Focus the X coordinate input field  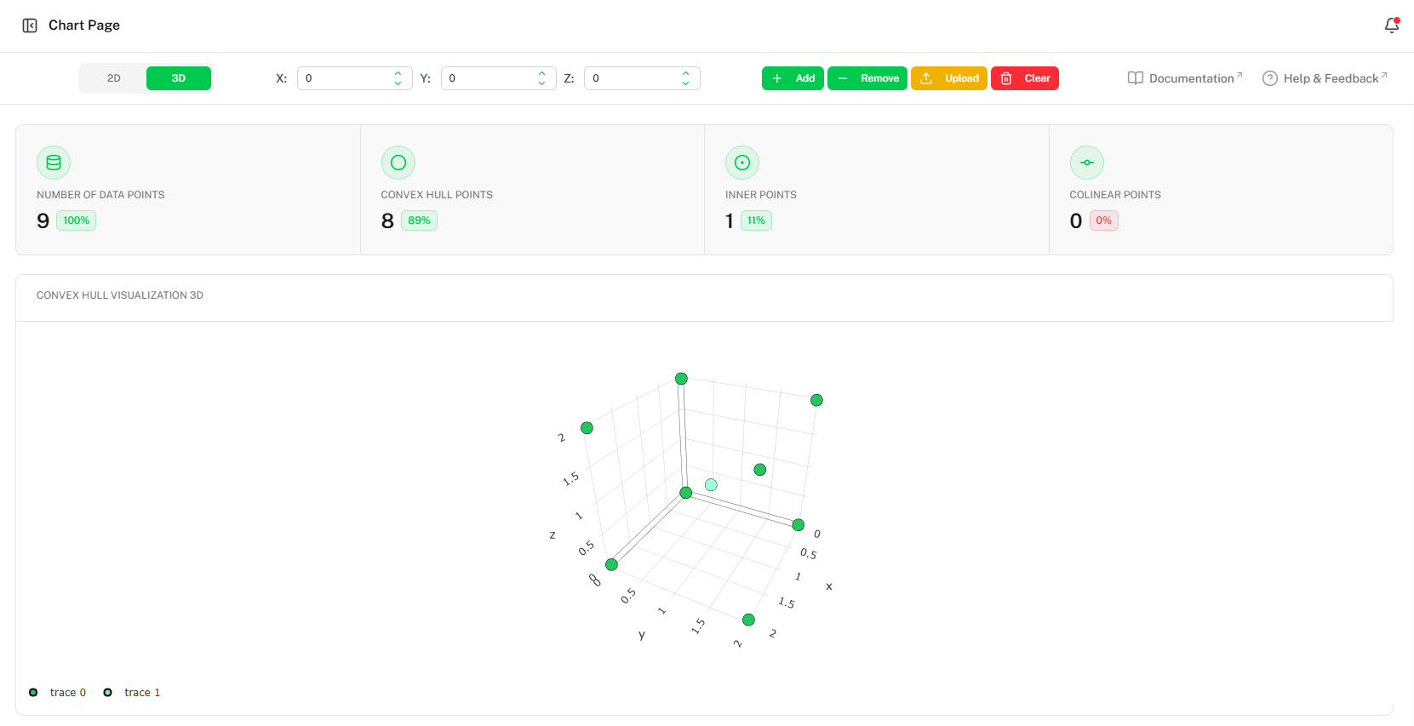click(354, 78)
